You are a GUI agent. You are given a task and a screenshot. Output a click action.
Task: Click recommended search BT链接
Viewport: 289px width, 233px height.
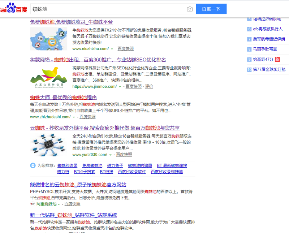(107, 172)
